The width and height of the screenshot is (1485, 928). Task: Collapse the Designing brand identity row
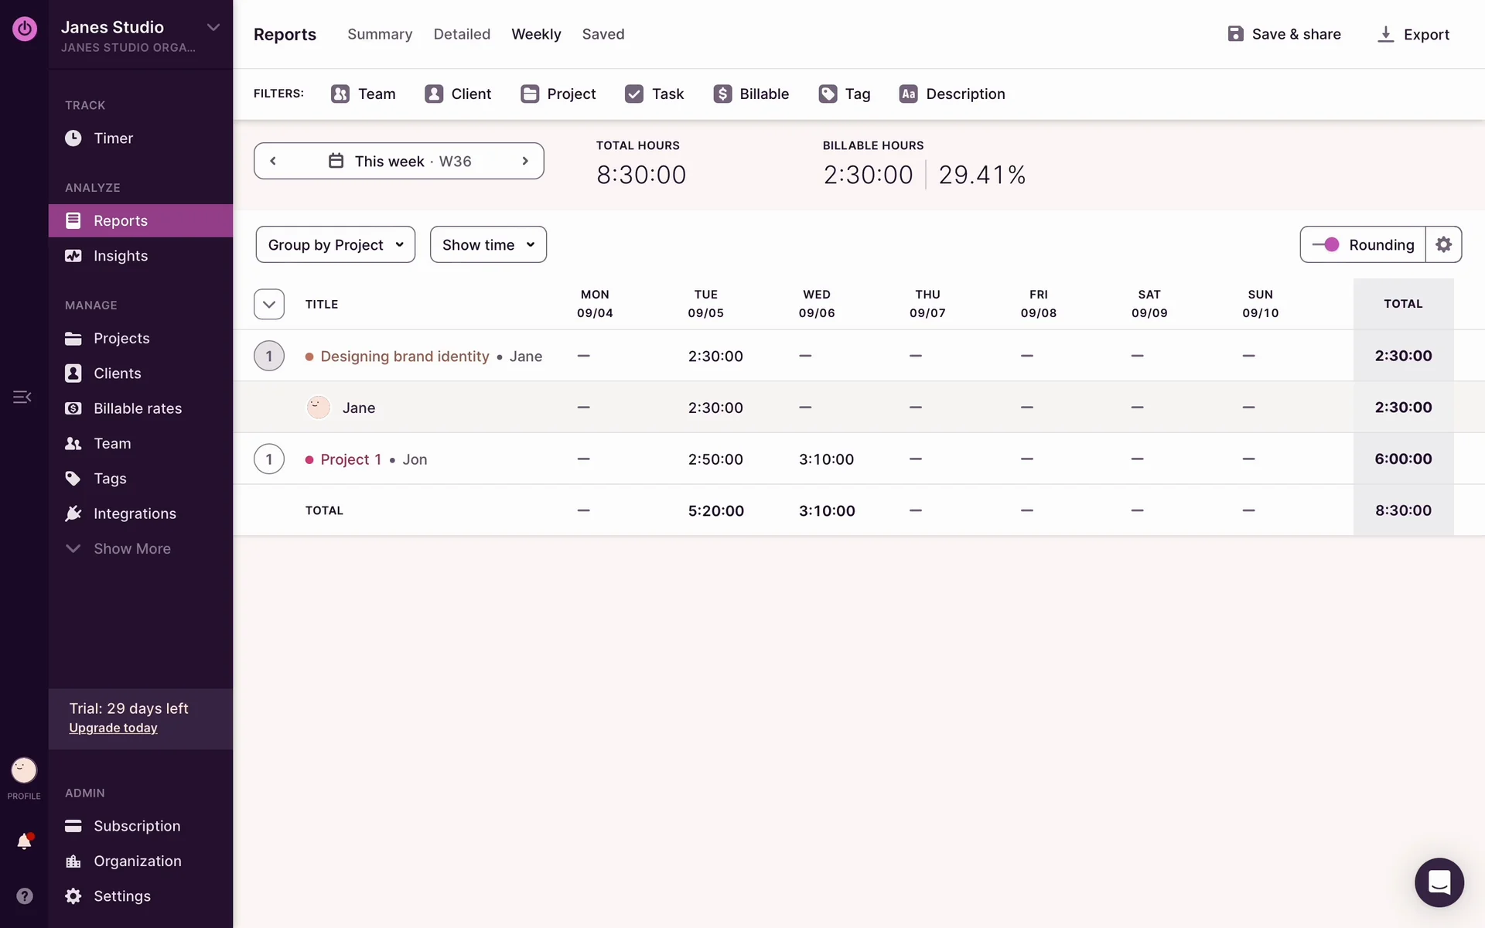pos(268,356)
